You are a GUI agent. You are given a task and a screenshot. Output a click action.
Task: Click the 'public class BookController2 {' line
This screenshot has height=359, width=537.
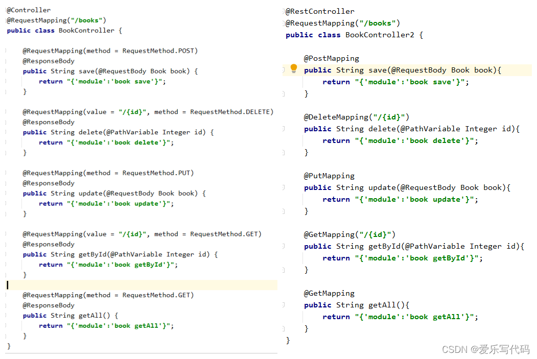tap(355, 35)
